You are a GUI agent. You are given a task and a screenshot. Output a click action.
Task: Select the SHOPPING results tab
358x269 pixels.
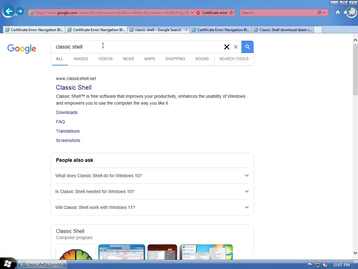pyautogui.click(x=175, y=59)
